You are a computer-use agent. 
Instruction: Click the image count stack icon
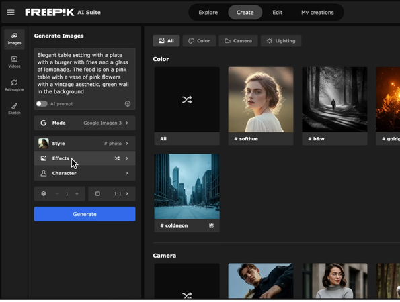[44, 193]
